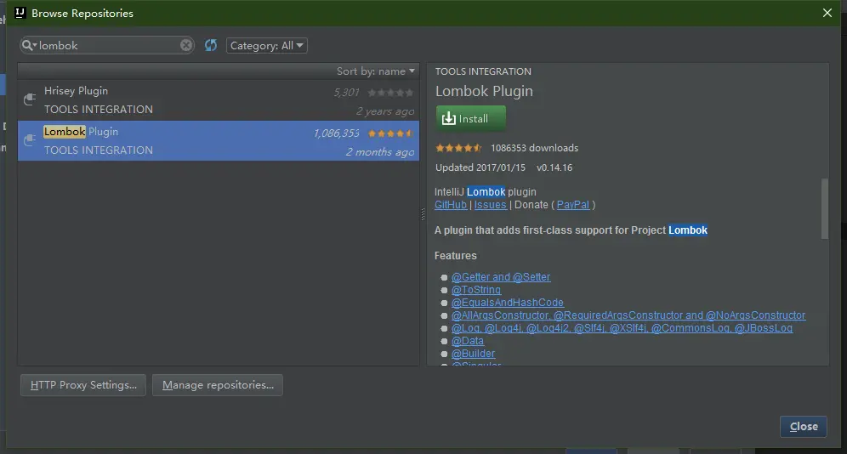Open HTTP Proxy Settings dialog
Image resolution: width=847 pixels, height=454 pixels.
[83, 385]
